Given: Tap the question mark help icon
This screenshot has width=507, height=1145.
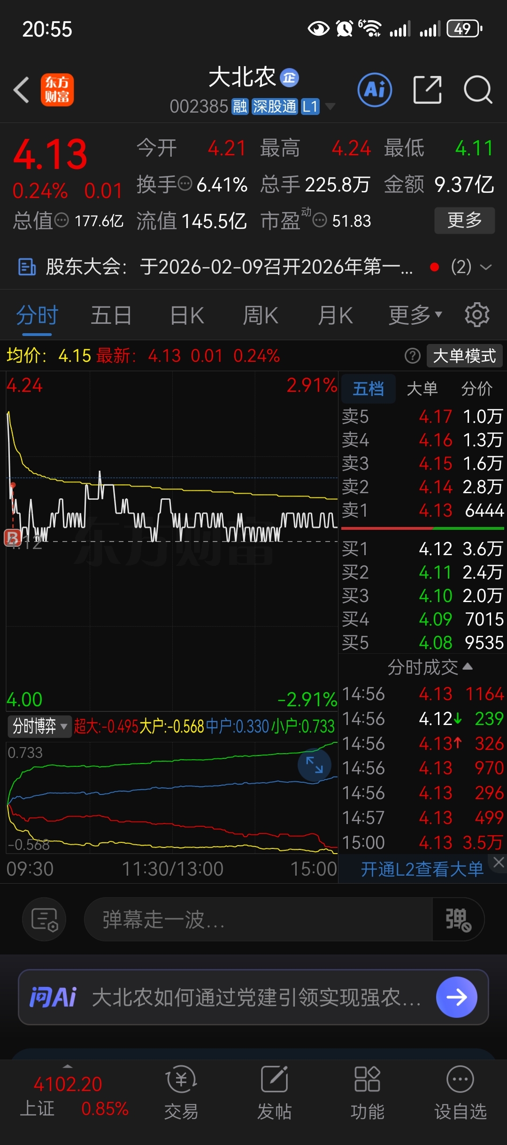Looking at the screenshot, I should [x=413, y=356].
